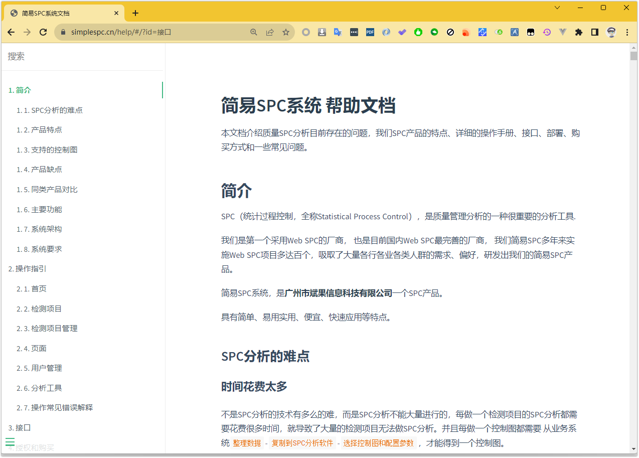Screen dimensions: 639x458
Task: Open the Chrome profile avatar
Action: pyautogui.click(x=611, y=32)
